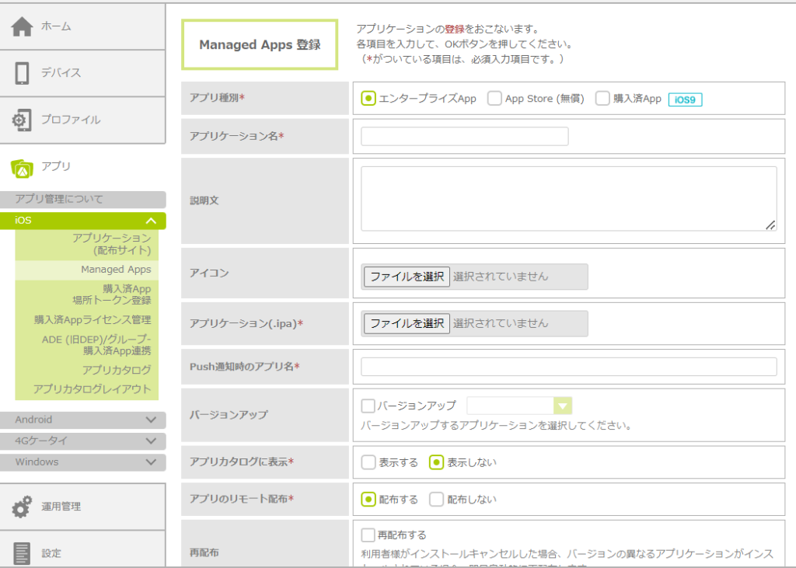796x568 pixels.
Task: Choose 表示する for app catalog display
Action: (368, 462)
